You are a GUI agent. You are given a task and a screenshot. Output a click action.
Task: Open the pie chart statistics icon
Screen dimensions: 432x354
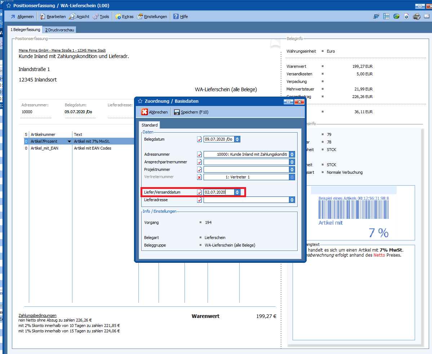tap(396, 16)
